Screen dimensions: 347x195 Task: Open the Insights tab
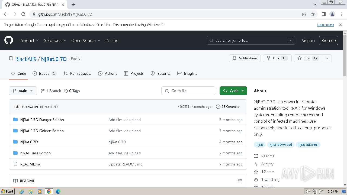pyautogui.click(x=187, y=73)
